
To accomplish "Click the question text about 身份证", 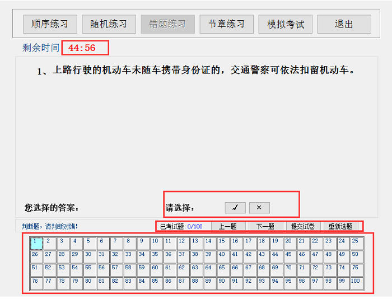I will coord(196,70).
